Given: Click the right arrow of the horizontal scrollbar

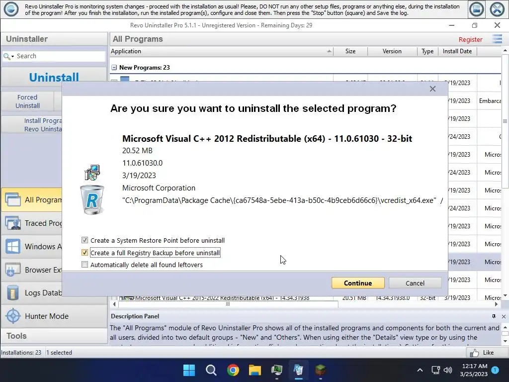Looking at the screenshot, I should [x=496, y=304].
